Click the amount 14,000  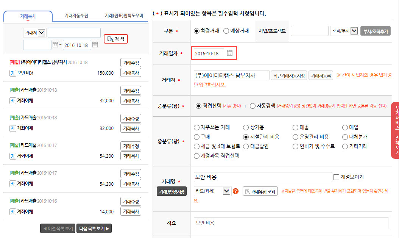pyautogui.click(x=107, y=212)
